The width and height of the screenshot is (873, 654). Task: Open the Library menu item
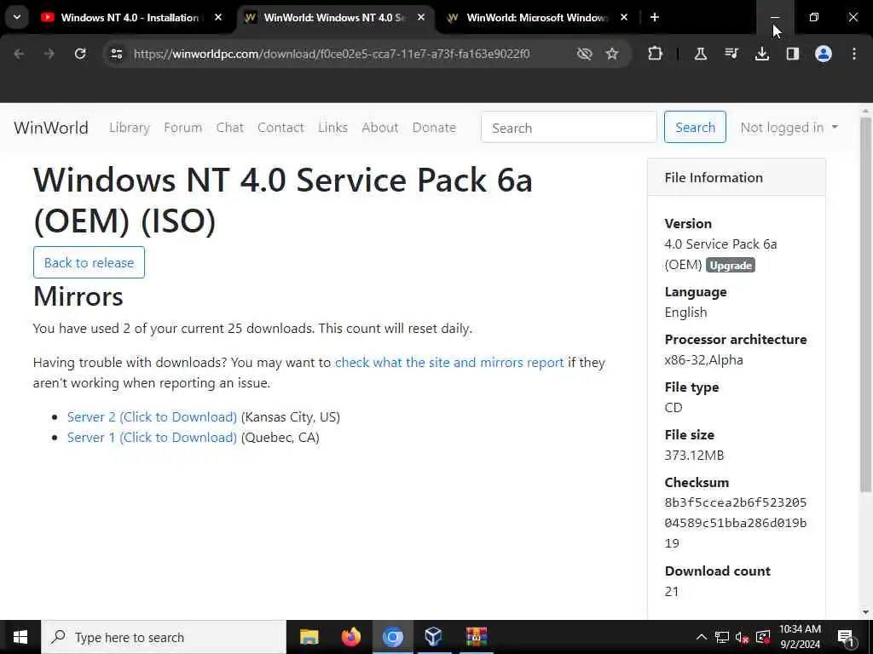click(x=130, y=128)
